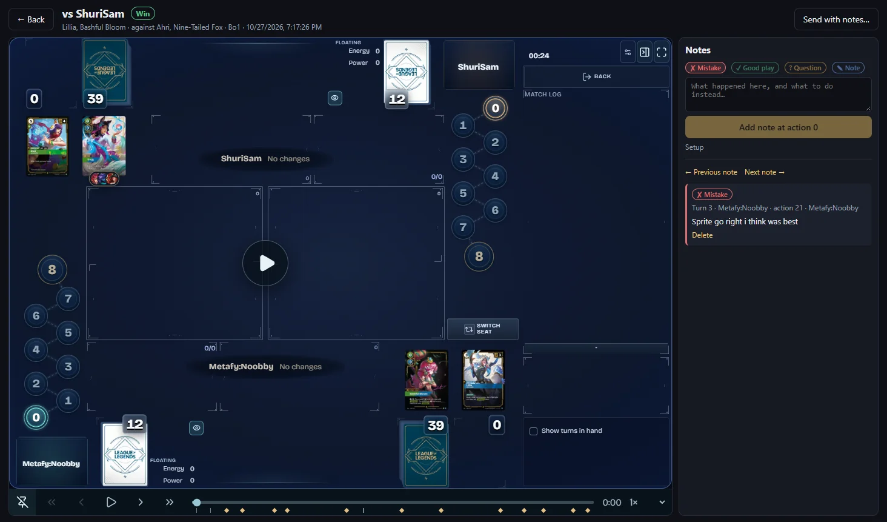Go back using the top-left Back button

coord(31,19)
